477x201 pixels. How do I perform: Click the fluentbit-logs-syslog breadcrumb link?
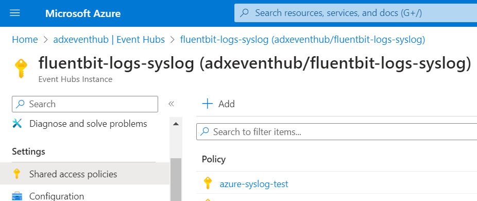pyautogui.click(x=303, y=40)
